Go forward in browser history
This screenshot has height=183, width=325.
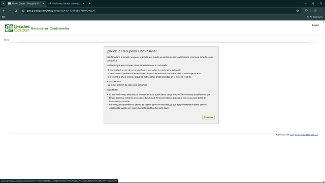click(x=10, y=11)
